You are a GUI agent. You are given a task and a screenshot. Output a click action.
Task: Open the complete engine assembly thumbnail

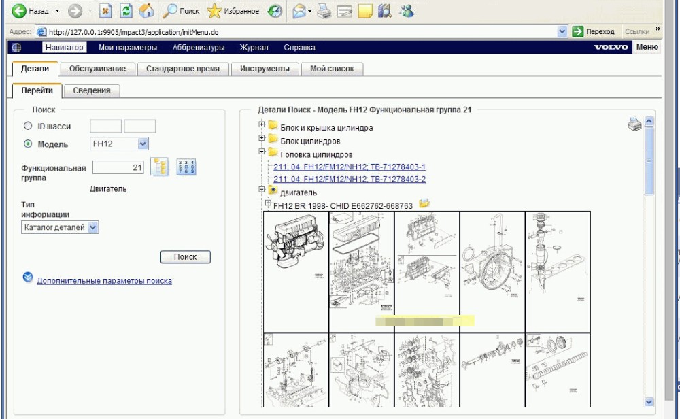296,272
